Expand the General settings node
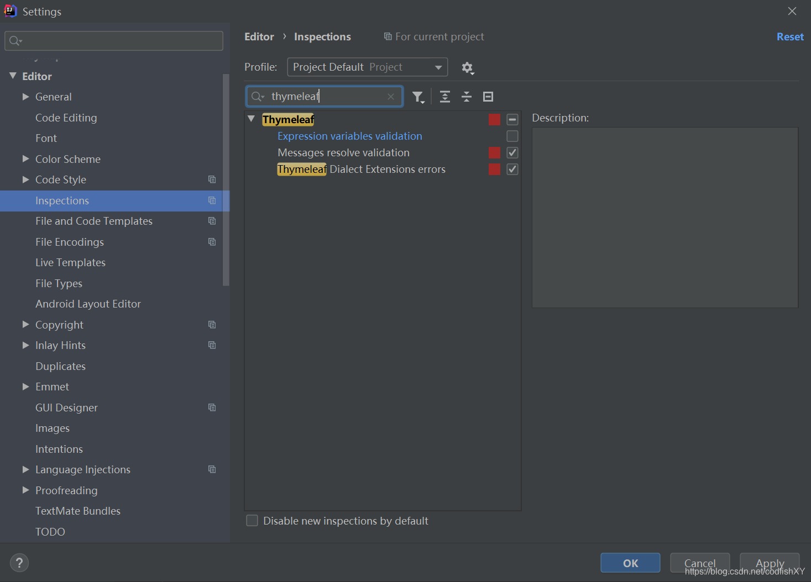Image resolution: width=811 pixels, height=582 pixels. coord(25,97)
